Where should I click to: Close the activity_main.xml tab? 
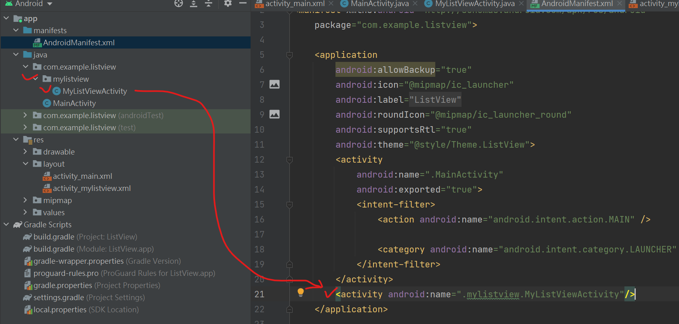[331, 4]
